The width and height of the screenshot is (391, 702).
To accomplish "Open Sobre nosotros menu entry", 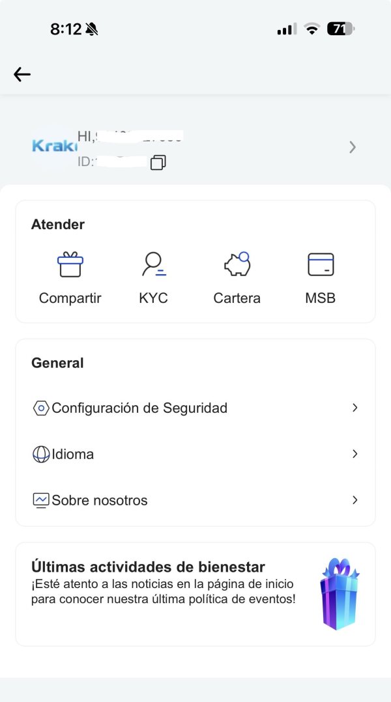I will click(100, 501).
